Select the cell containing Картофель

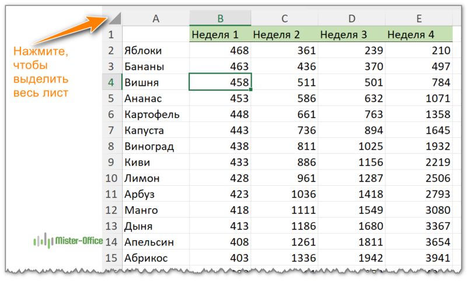pyautogui.click(x=155, y=115)
